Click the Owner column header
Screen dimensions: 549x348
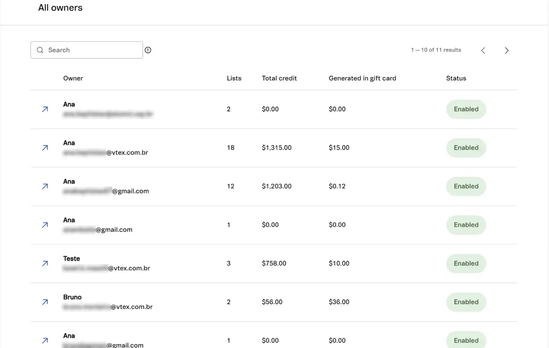pyautogui.click(x=73, y=78)
